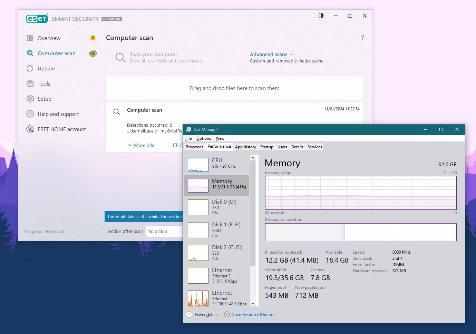Click the sidebar scroll up arrow in Task Manager

tap(253, 158)
